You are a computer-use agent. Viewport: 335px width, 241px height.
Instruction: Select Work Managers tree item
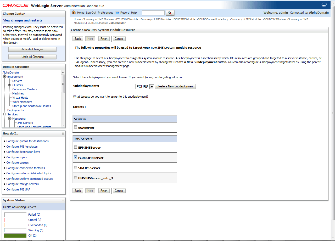(22, 102)
